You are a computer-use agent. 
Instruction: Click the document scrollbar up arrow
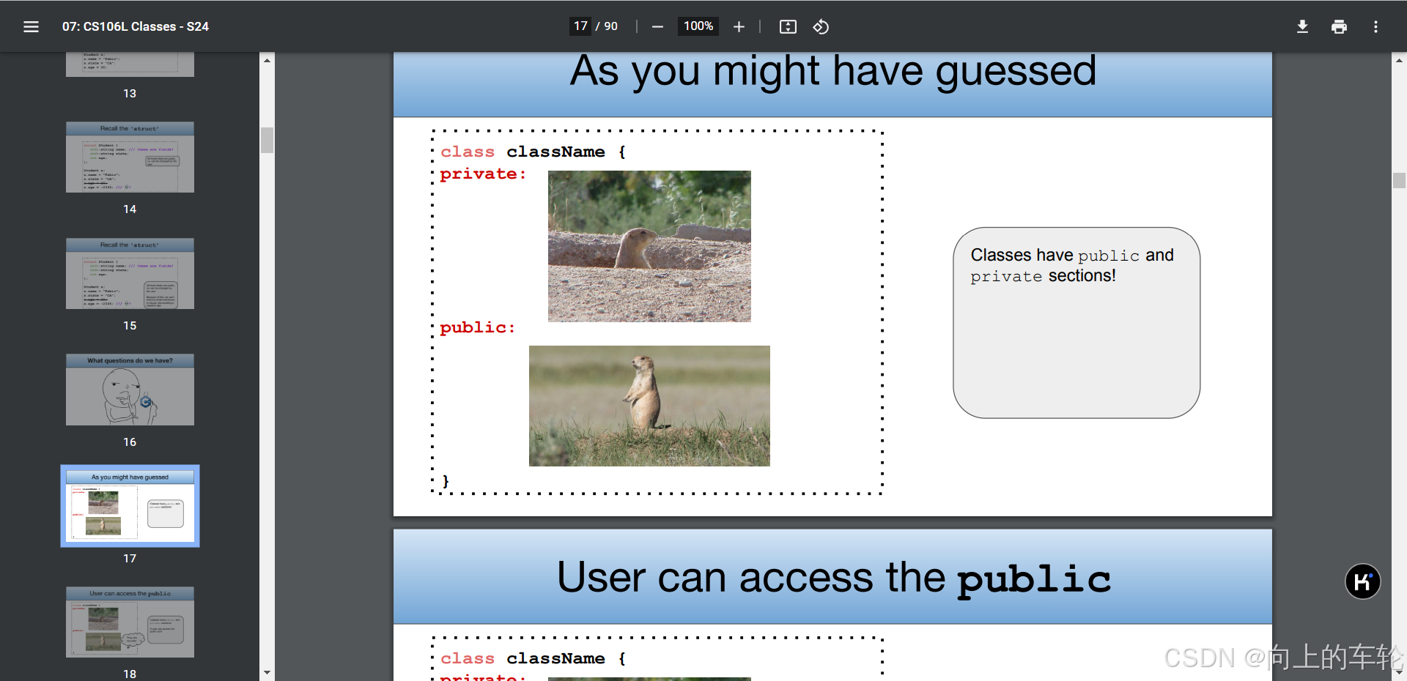pos(1399,60)
